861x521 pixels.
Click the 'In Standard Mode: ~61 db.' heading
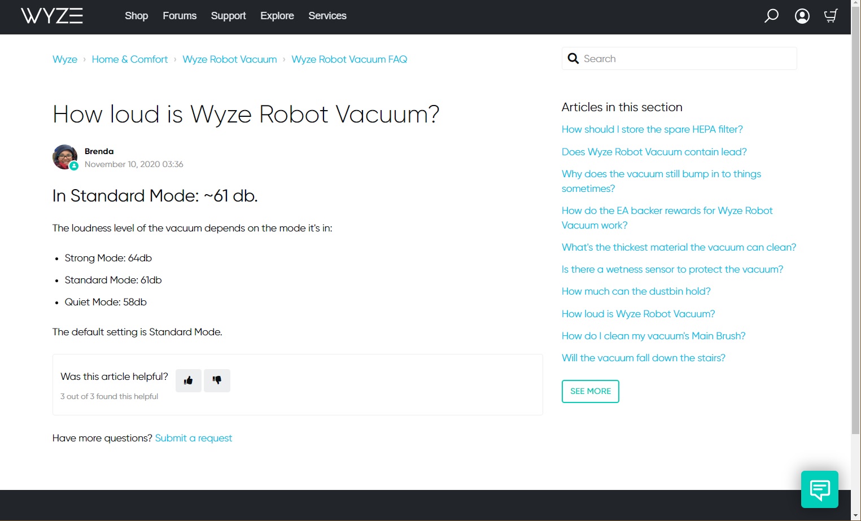155,196
